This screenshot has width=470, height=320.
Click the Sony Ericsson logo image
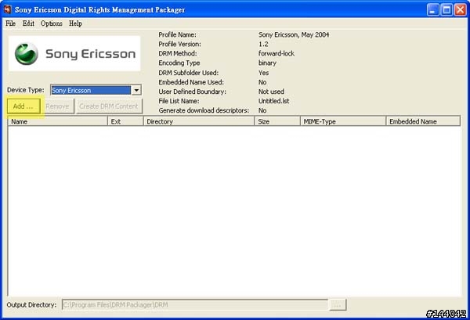(74, 53)
